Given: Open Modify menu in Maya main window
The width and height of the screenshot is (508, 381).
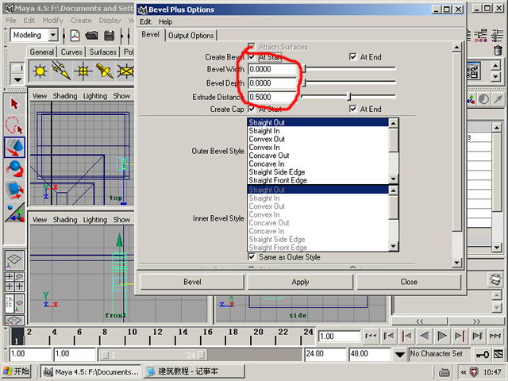Looking at the screenshot, I should point(53,21).
